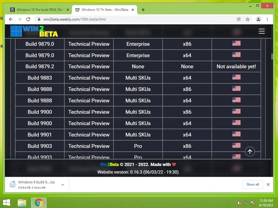Open the hamburger site menu

pyautogui.click(x=261, y=31)
